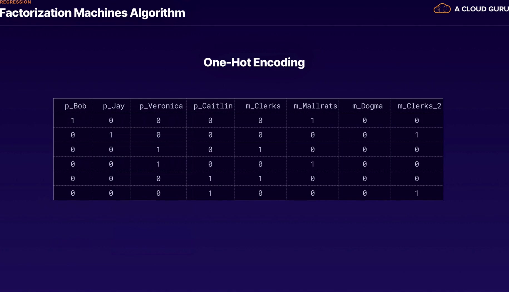509x292 pixels.
Task: Click the 1 value in p_Jay column
Action: [111, 135]
